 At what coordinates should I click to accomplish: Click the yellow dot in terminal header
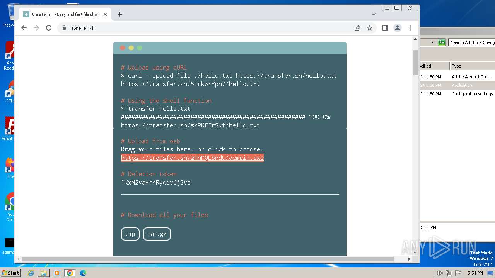[x=131, y=48]
